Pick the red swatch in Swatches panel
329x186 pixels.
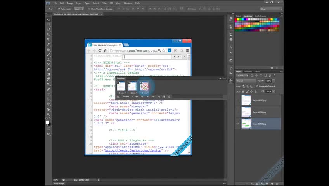tap(236, 19)
